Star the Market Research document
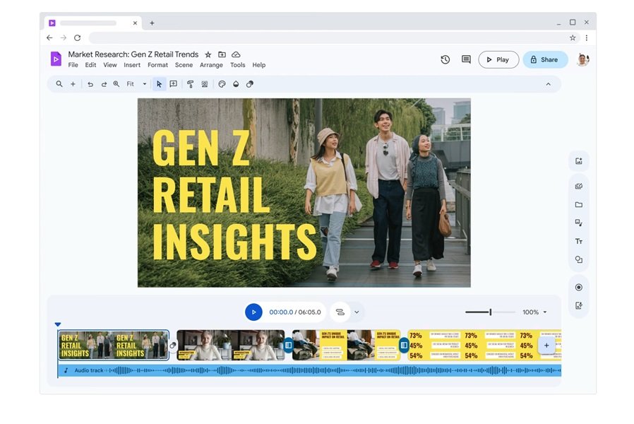 point(208,54)
